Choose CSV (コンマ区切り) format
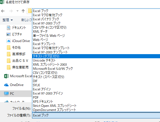Screen dimensions: 160x122 pyautogui.click(x=96, y=73)
